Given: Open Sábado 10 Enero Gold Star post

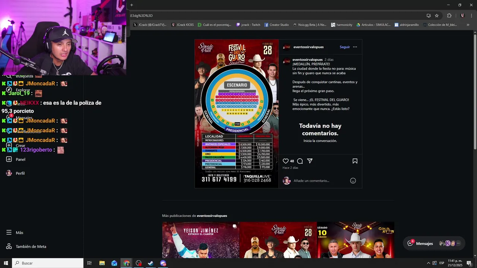Looking at the screenshot, I should click(356, 240).
